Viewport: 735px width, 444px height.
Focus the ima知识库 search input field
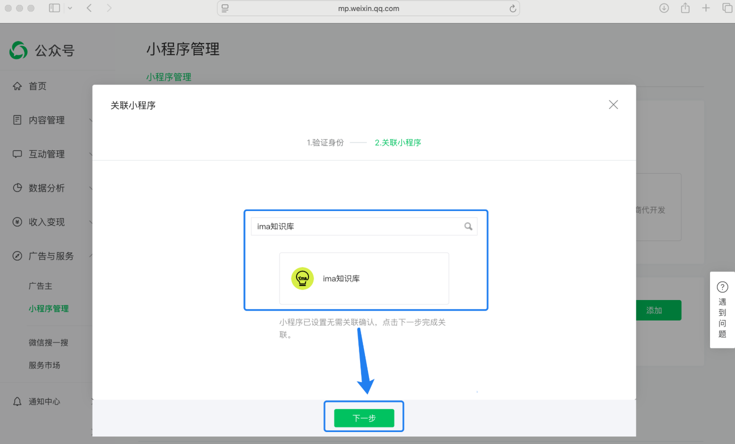[x=364, y=226]
